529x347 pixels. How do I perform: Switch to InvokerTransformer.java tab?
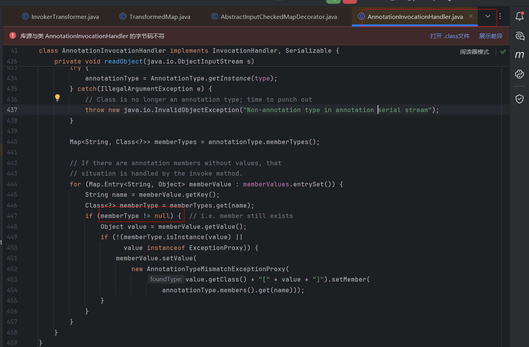coord(60,17)
